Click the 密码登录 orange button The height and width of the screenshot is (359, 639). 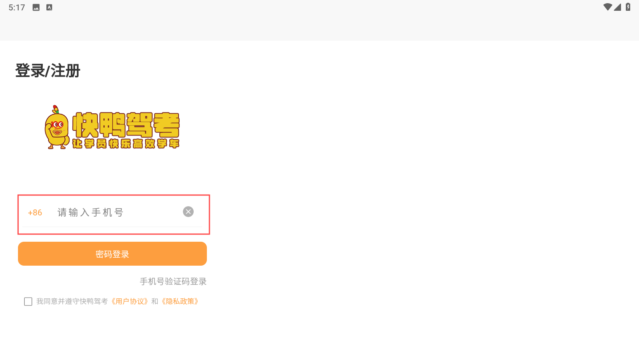pos(112,254)
